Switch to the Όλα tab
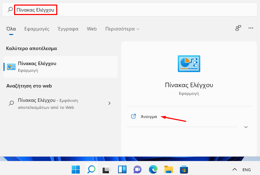 11,29
